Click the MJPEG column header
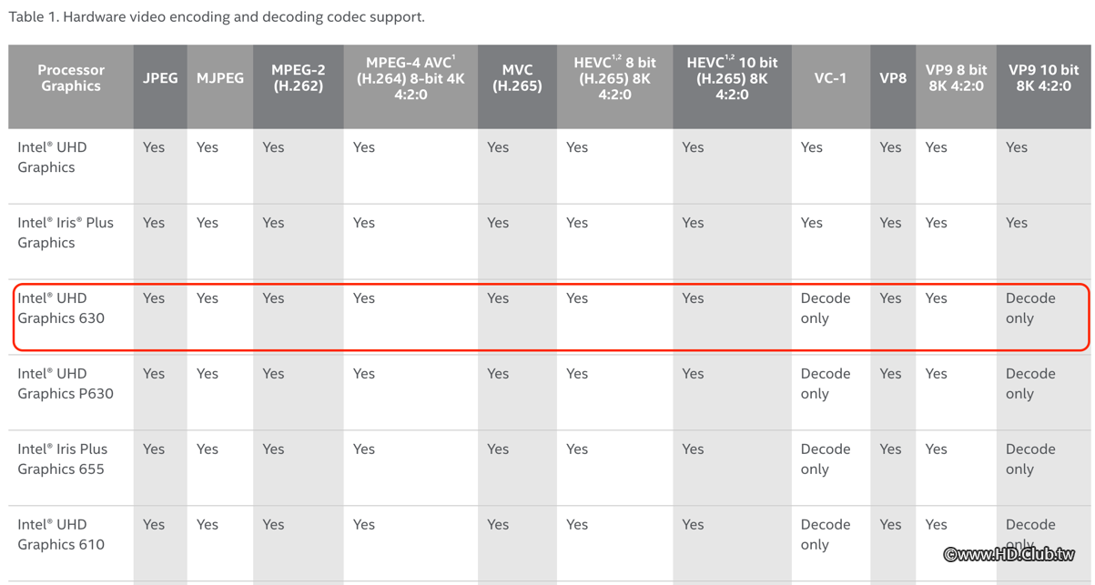1095x585 pixels. click(x=220, y=78)
